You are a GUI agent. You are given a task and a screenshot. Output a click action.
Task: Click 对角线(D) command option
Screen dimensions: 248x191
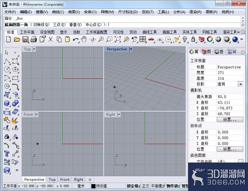tap(41, 25)
